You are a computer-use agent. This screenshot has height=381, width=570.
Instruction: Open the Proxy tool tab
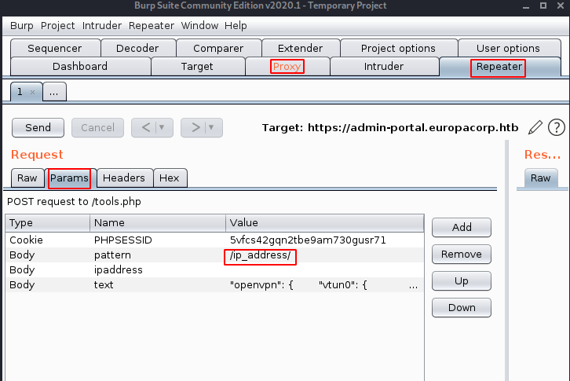287,67
